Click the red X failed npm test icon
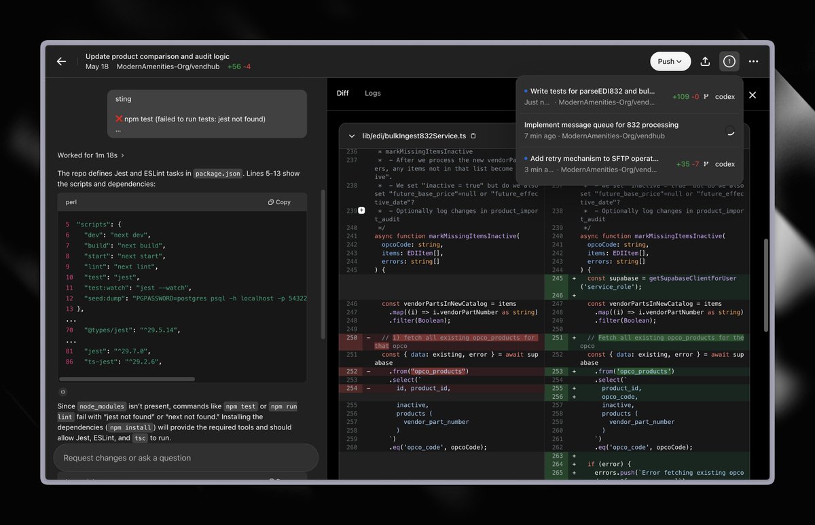815x525 pixels. pos(119,119)
